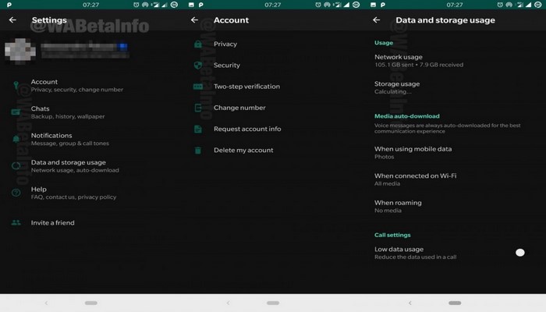Click the trash icon for Delete my account
This screenshot has height=312, width=546.
198,150
